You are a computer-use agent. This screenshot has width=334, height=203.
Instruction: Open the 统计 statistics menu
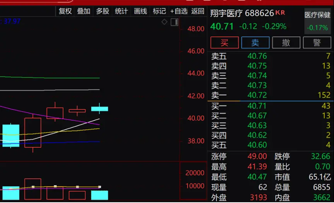(x=121, y=11)
